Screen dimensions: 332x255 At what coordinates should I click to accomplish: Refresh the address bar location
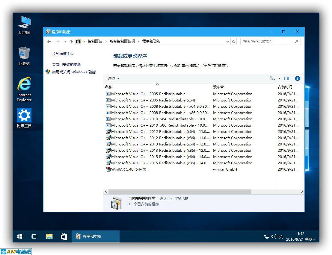pos(234,41)
